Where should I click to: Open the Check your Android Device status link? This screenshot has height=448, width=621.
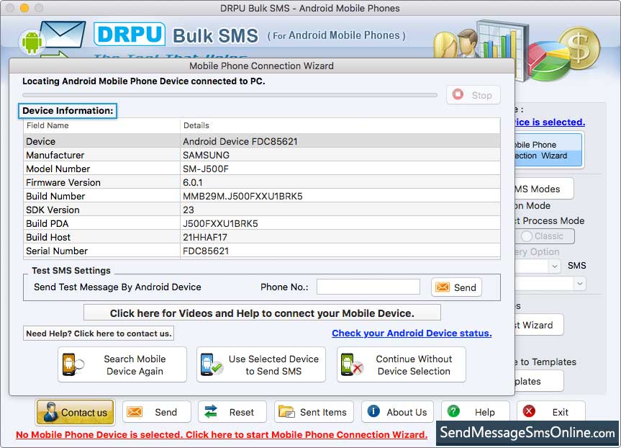click(412, 333)
